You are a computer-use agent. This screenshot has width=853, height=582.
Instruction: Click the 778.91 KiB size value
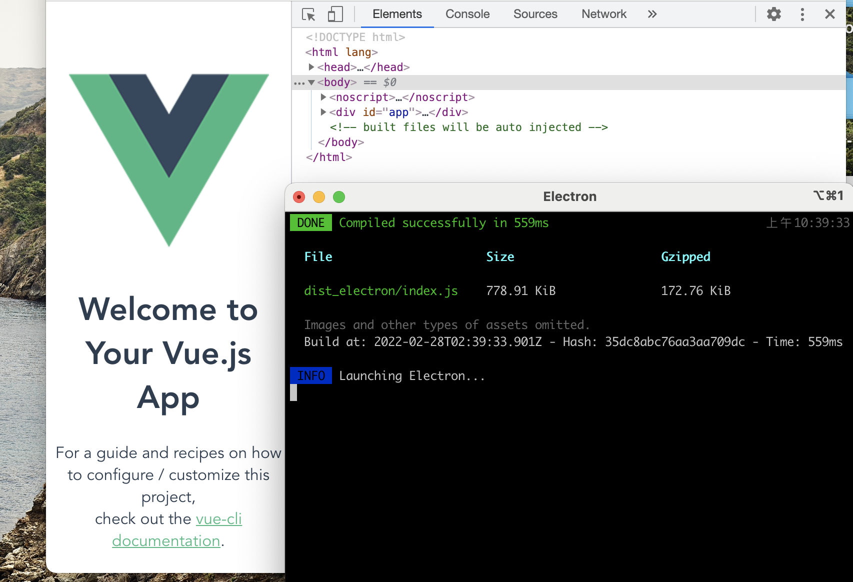521,290
